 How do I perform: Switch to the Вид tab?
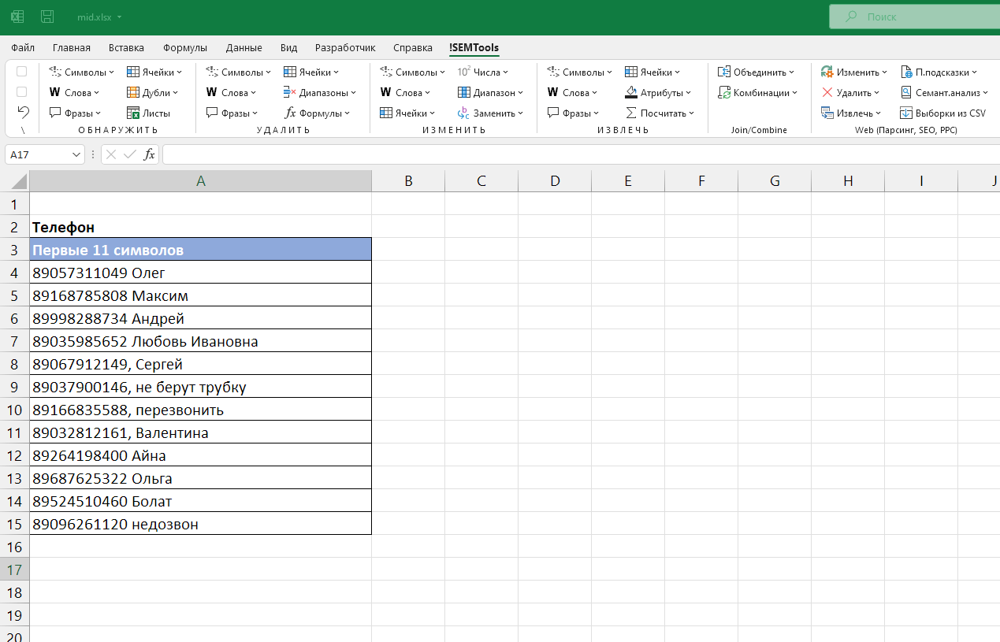click(x=289, y=47)
